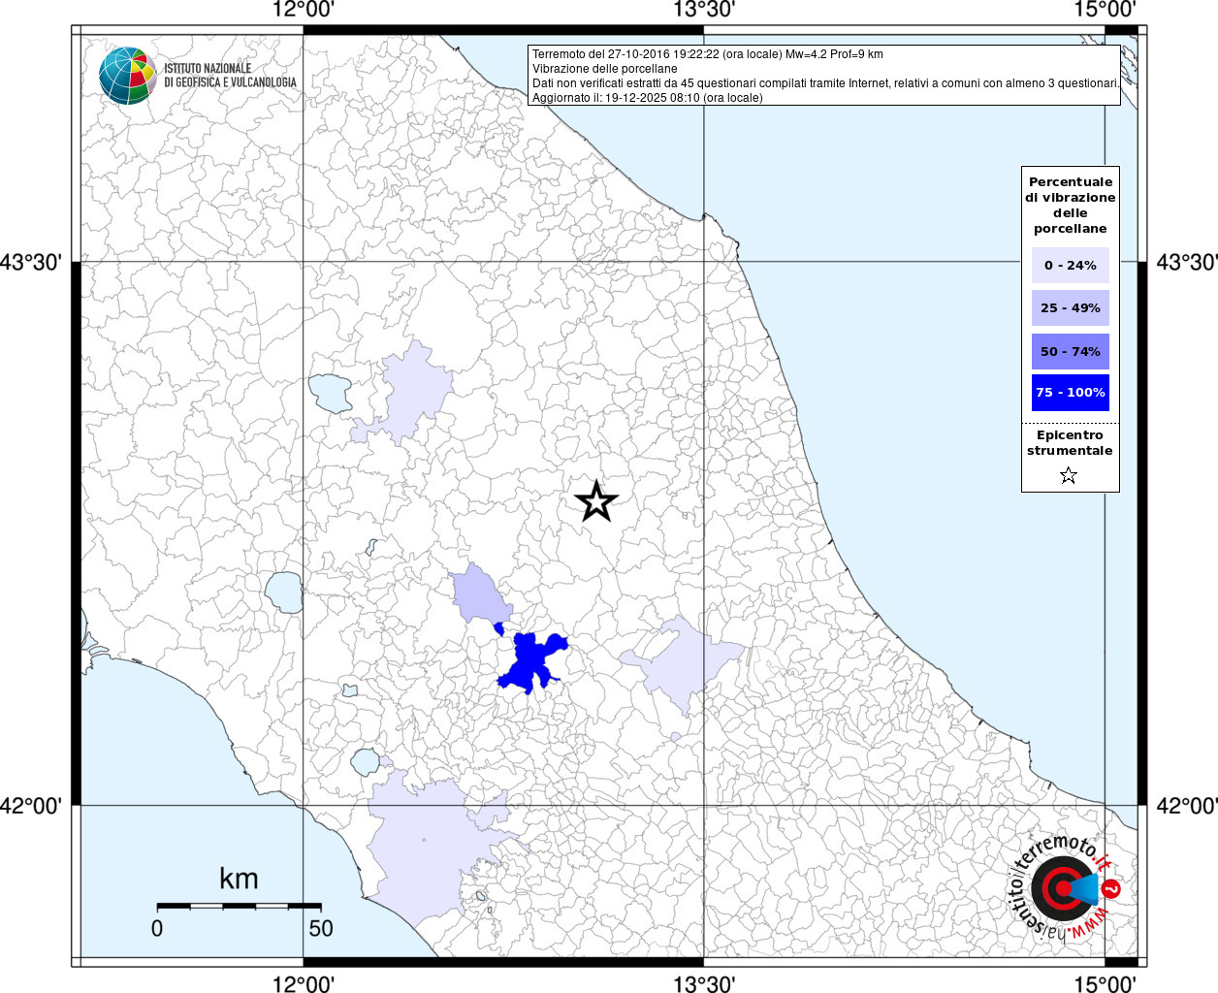Click the tiny dark blue area north of the large one
Viewport: 1218px width, 993px height.
click(499, 628)
